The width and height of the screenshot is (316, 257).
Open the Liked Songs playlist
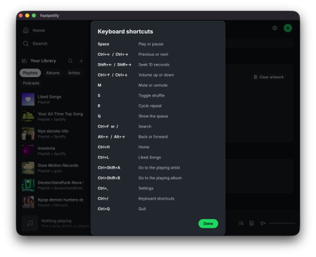[x=52, y=99]
